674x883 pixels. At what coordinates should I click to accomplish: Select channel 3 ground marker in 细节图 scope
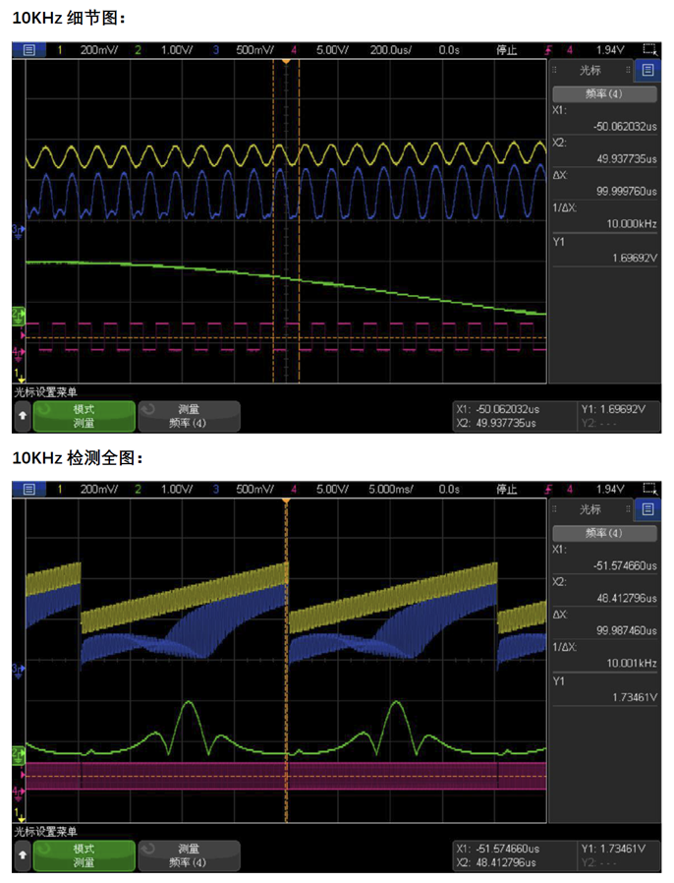[18, 229]
